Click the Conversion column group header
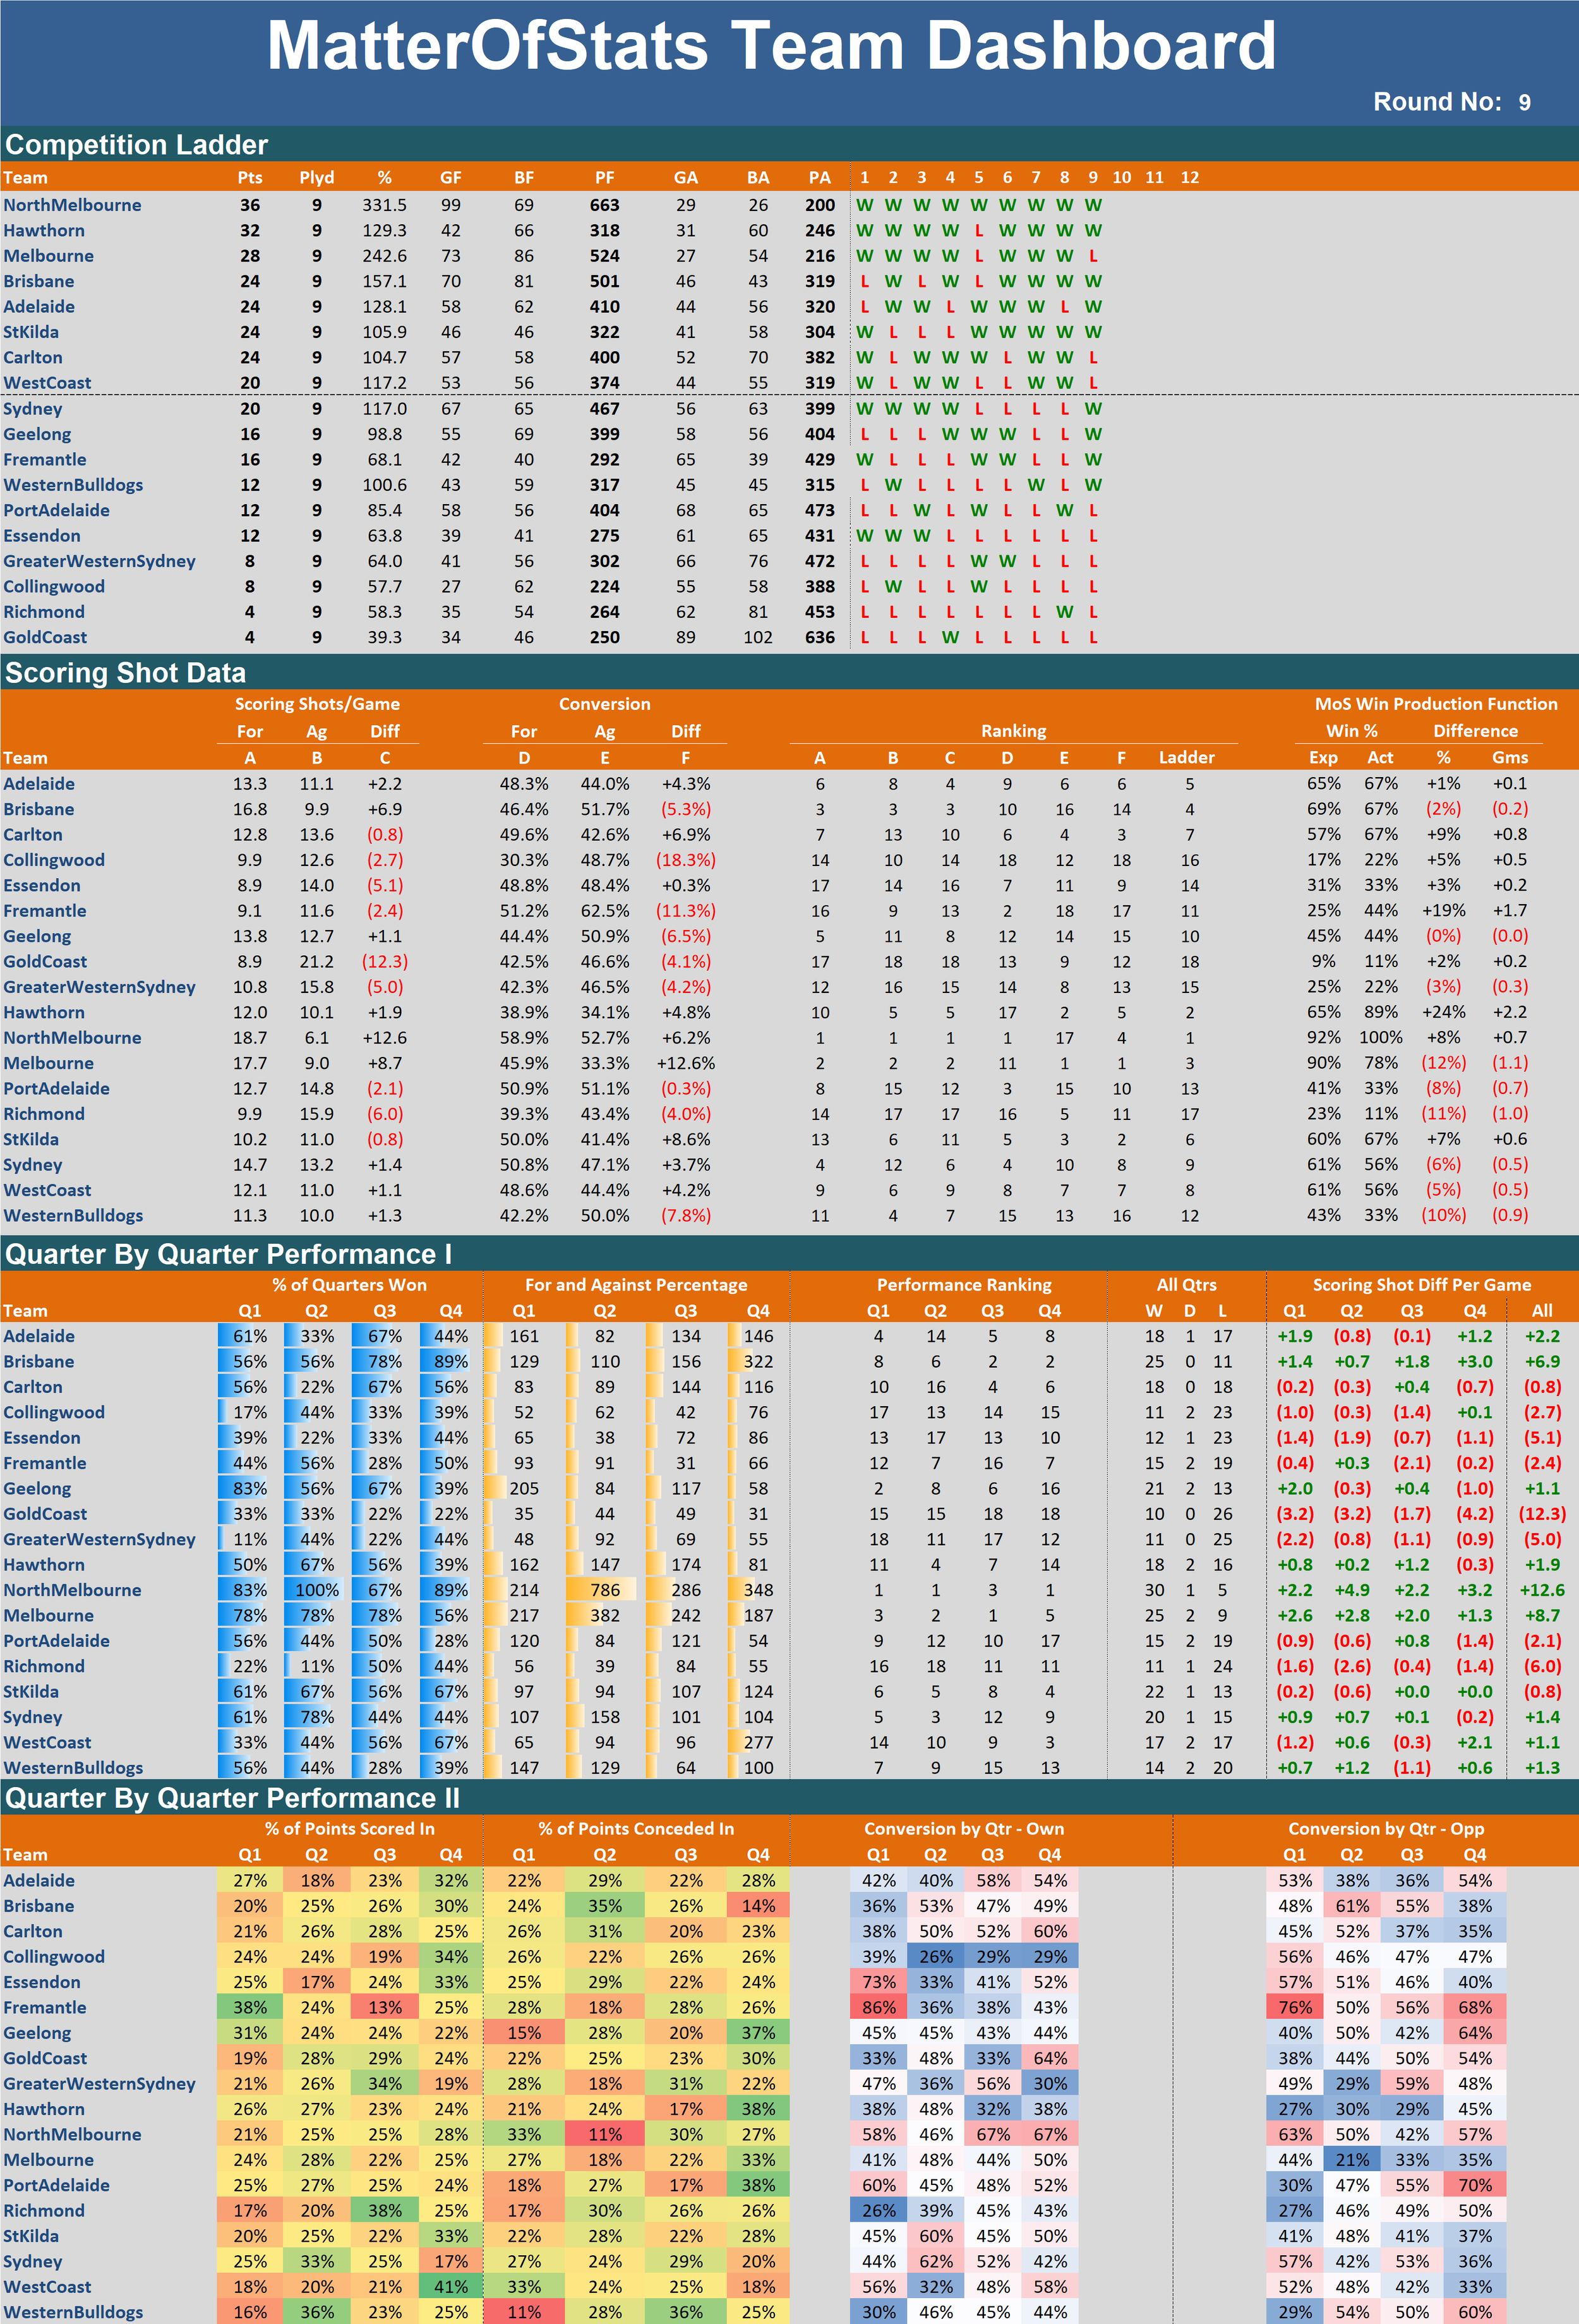The height and width of the screenshot is (2324, 1579). pyautogui.click(x=604, y=704)
